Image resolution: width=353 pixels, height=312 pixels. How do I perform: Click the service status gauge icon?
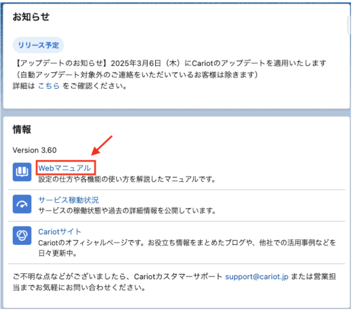point(22,204)
